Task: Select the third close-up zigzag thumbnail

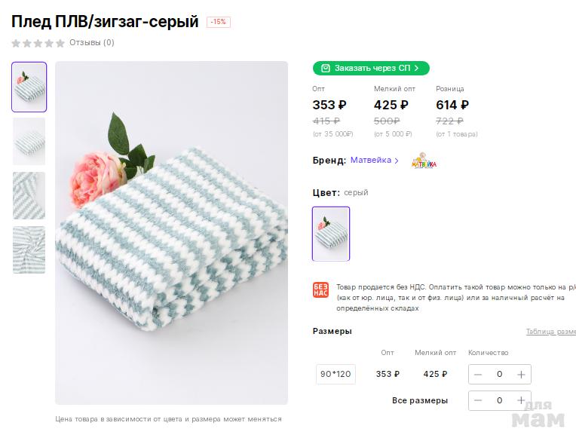Action: (x=29, y=195)
